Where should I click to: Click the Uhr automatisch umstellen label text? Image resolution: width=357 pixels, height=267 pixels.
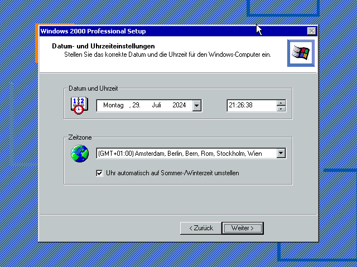[172, 173]
